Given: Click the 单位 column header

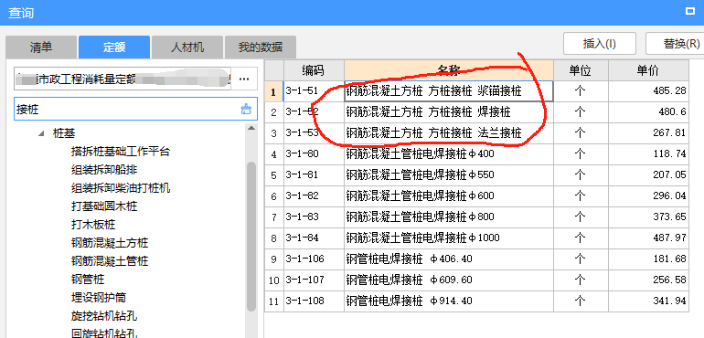Looking at the screenshot, I should click(581, 70).
